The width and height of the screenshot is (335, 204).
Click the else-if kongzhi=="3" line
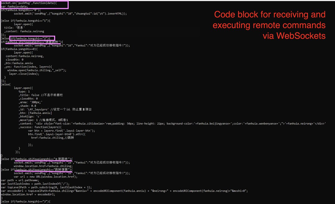[26, 201]
